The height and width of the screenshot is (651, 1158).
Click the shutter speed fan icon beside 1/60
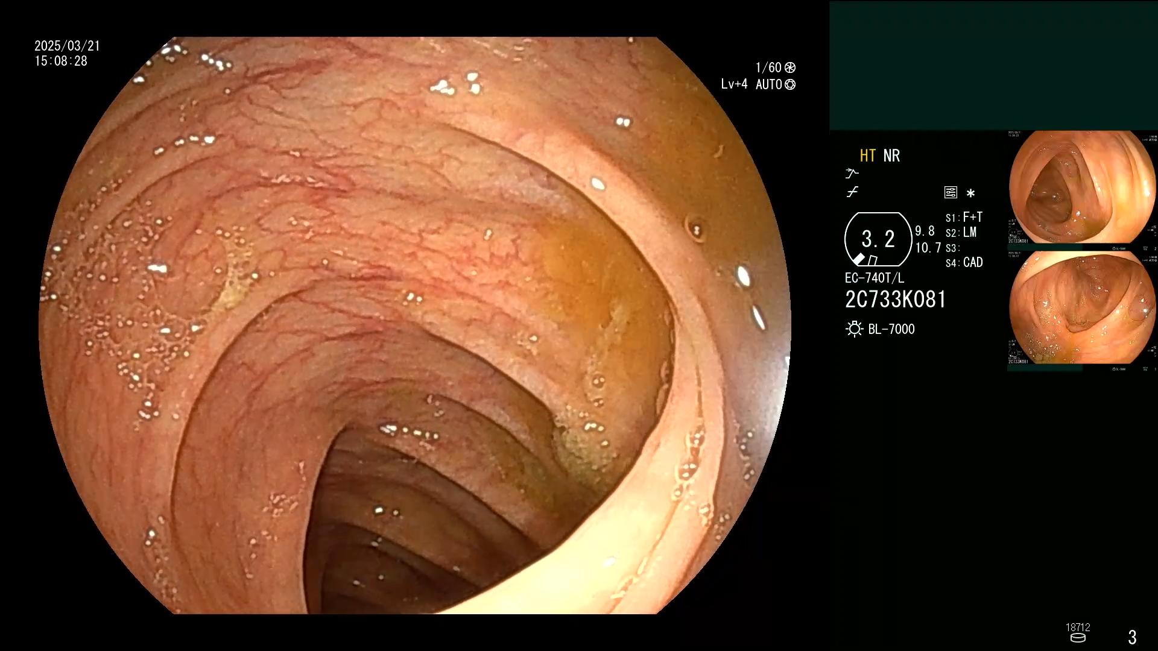click(x=790, y=68)
